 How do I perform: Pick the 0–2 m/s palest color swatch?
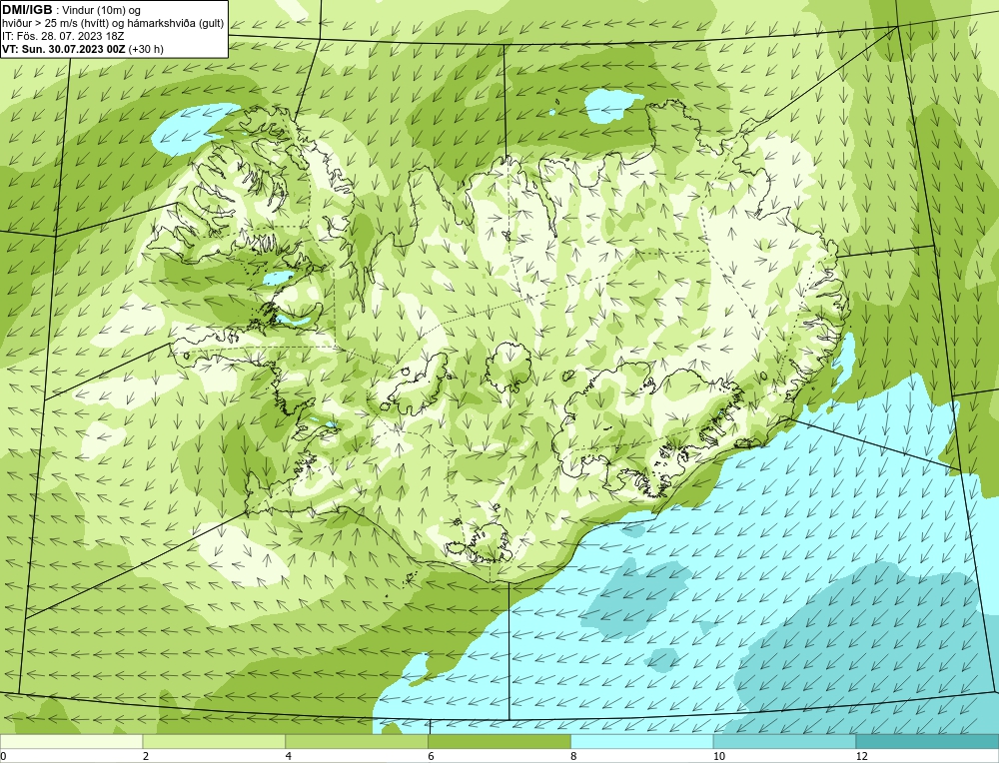[x=71, y=741]
